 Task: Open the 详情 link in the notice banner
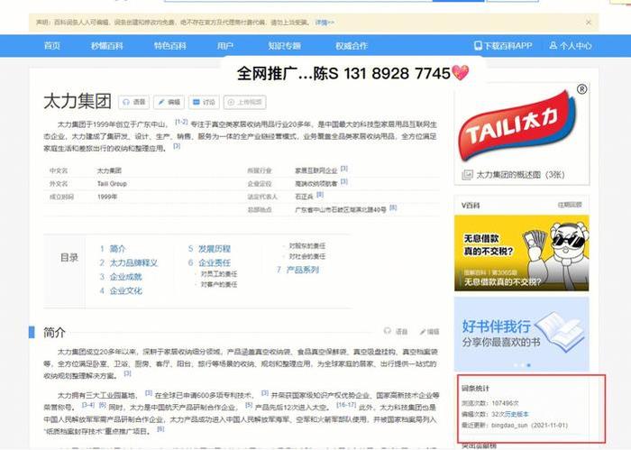(325, 23)
